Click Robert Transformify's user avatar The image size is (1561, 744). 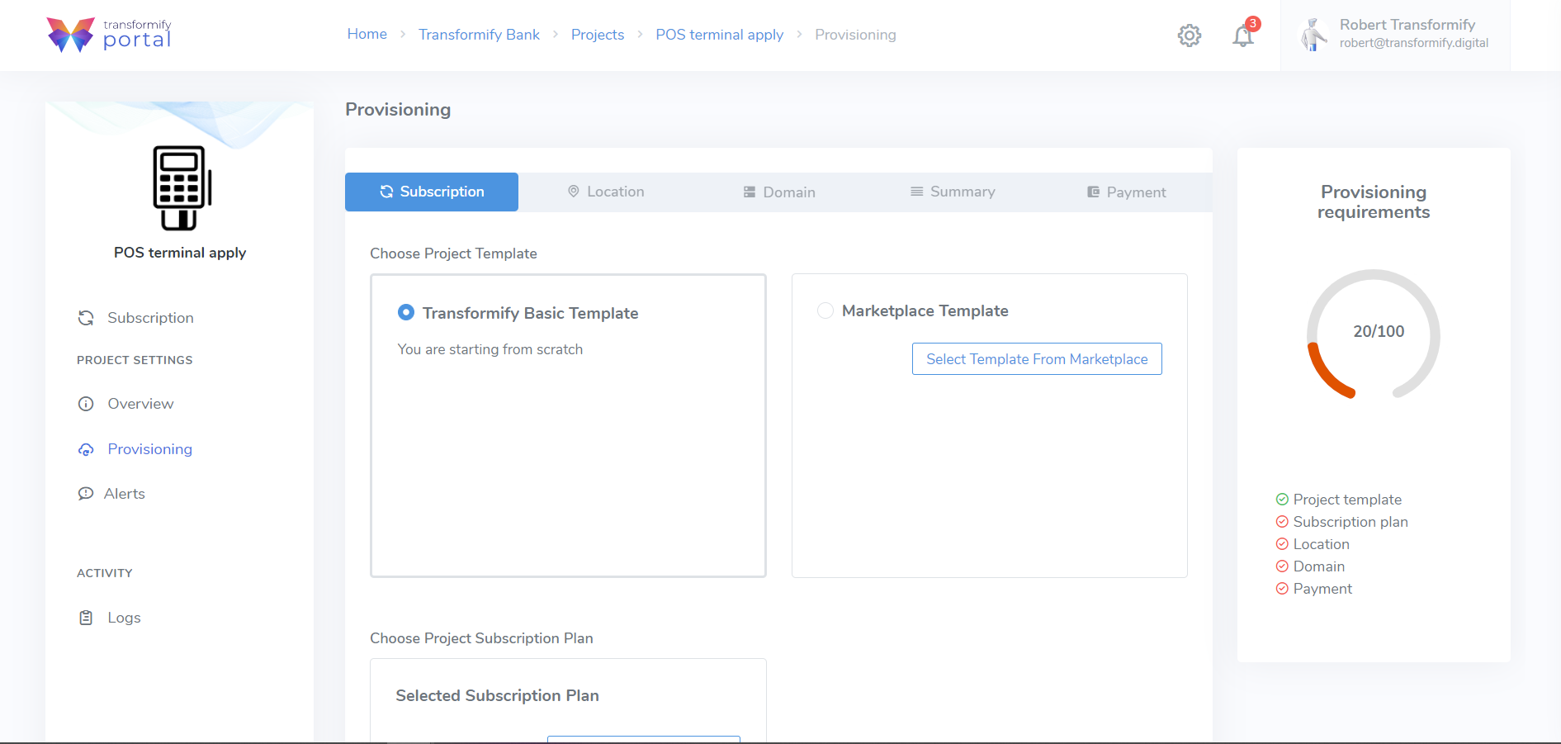[x=1313, y=35]
